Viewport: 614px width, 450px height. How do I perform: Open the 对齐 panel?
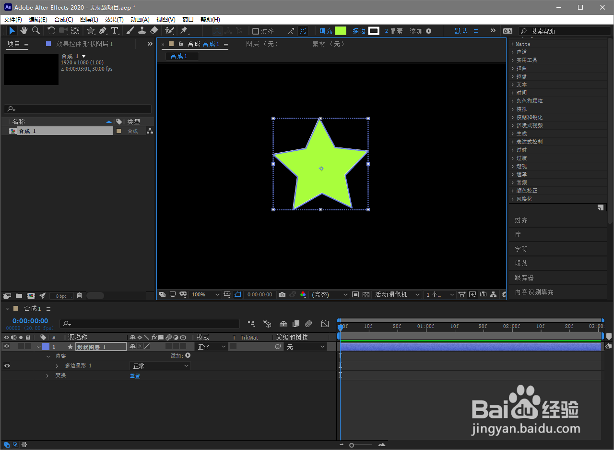521,220
